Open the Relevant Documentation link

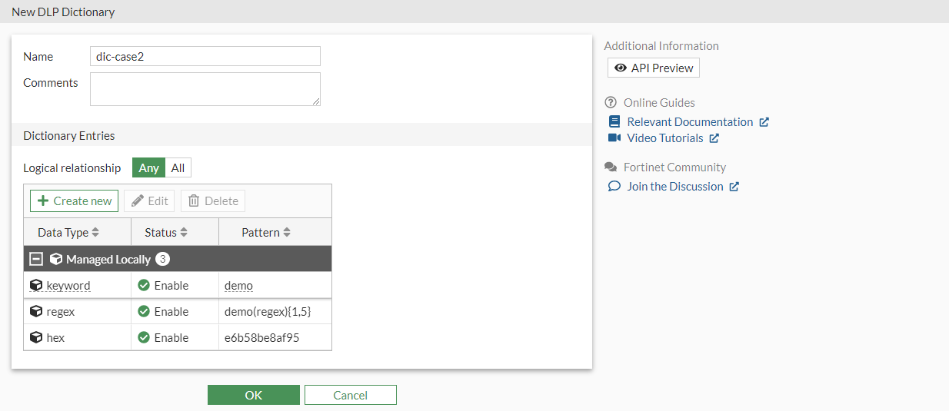690,121
